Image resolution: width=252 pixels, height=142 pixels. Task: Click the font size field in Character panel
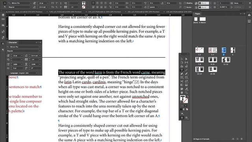point(17,56)
